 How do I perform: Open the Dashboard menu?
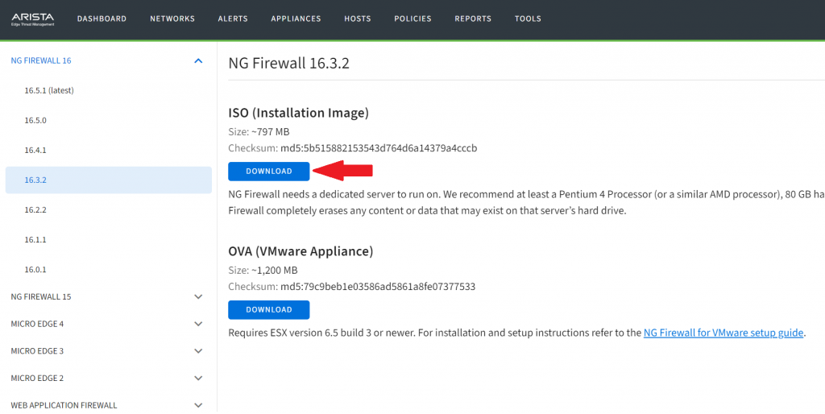(102, 19)
